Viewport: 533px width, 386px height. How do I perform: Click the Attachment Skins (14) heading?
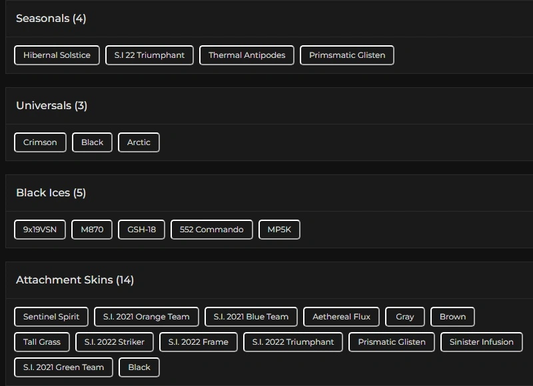click(x=75, y=280)
